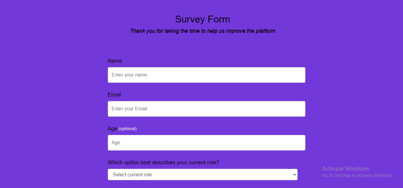403x188 pixels.
Task: Click Go to Settings to activate Windows
Action: 358,175
